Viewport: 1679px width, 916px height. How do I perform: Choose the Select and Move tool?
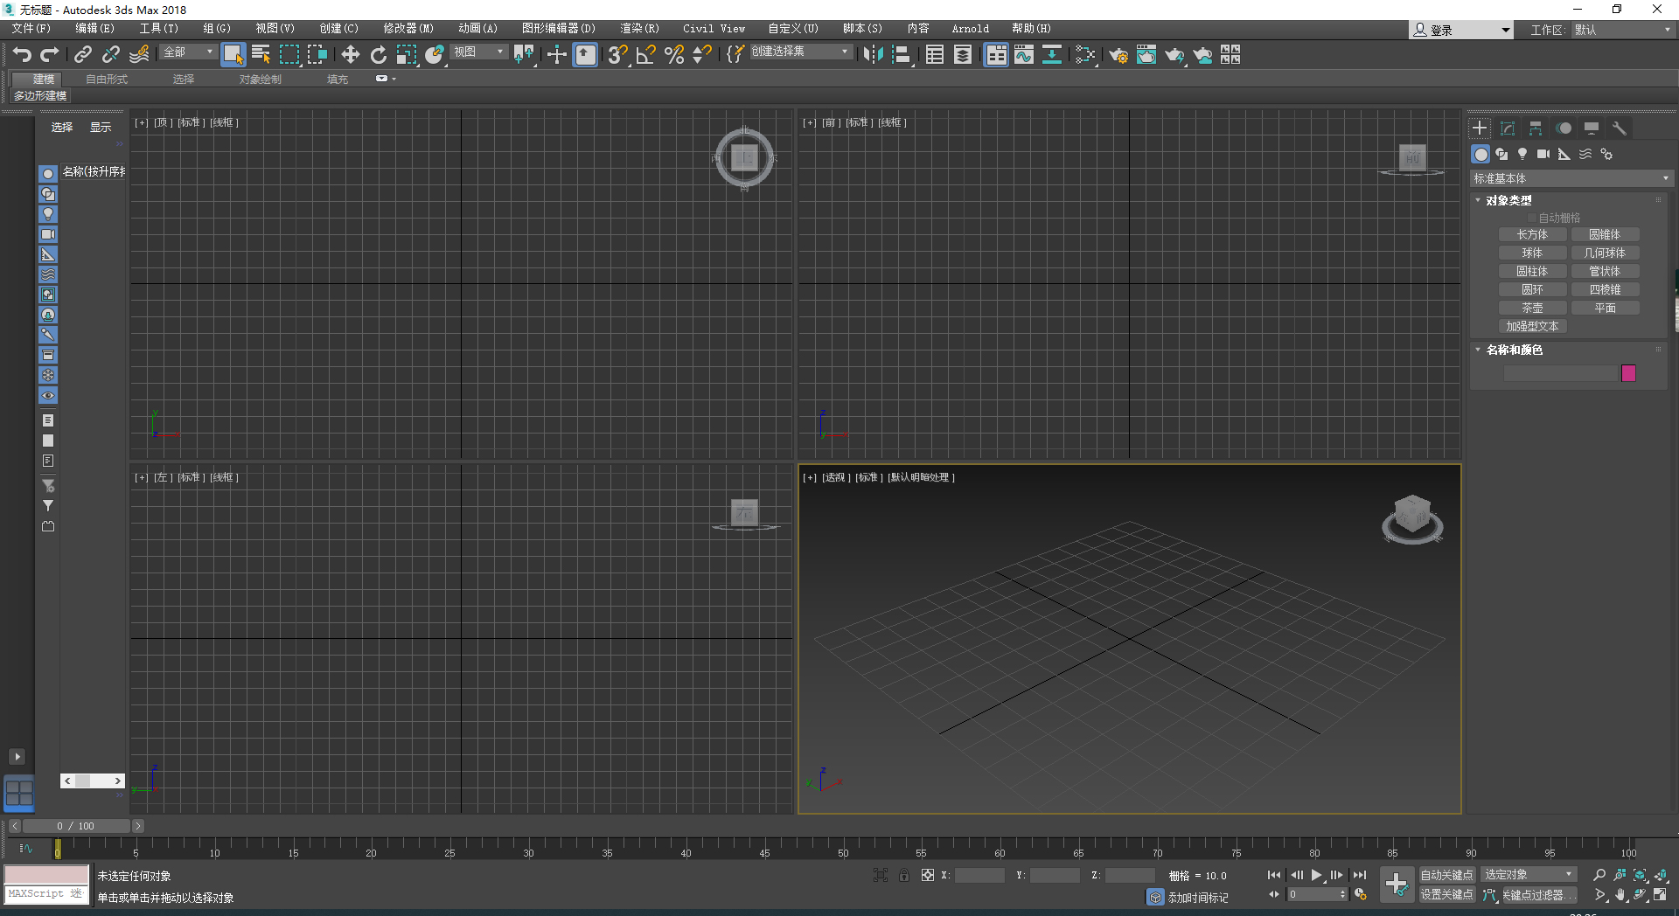(x=350, y=55)
